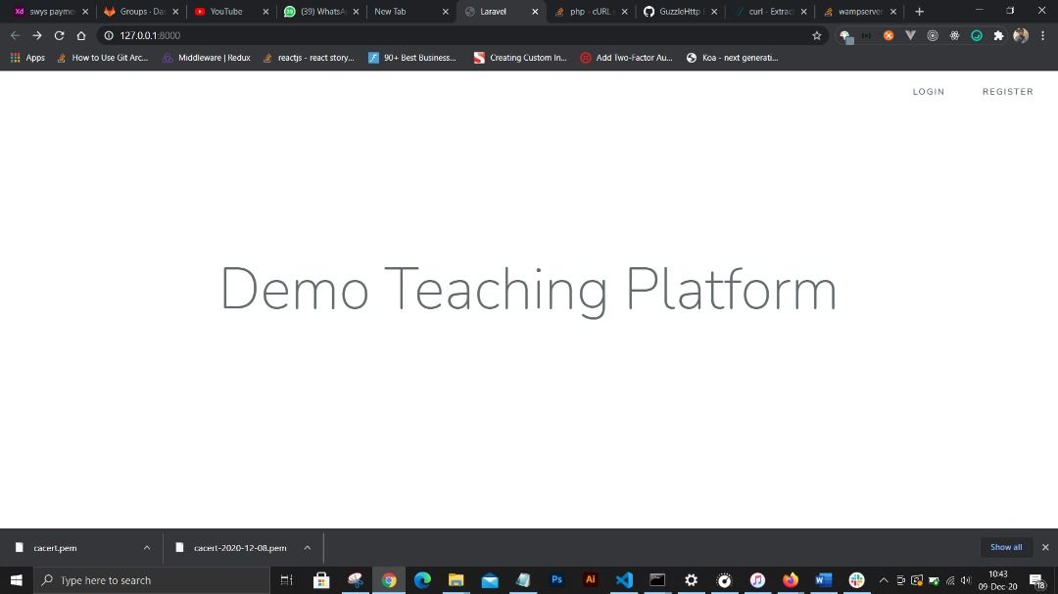Open Mail app from taskbar
This screenshot has height=594, width=1058.
pyautogui.click(x=490, y=580)
